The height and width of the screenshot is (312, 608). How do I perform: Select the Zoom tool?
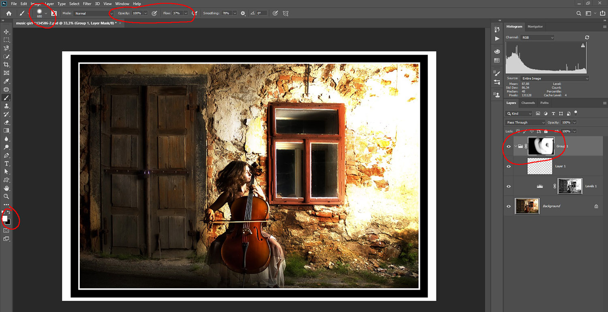[x=6, y=196]
